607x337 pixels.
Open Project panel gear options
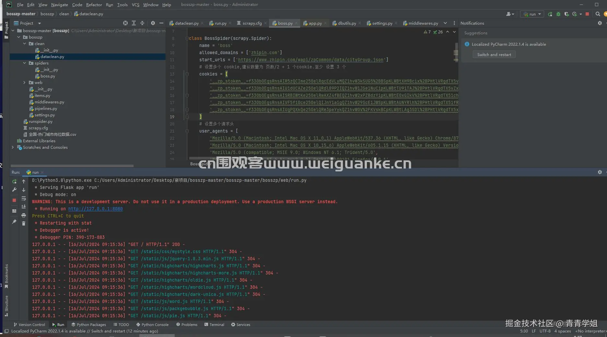(x=153, y=23)
